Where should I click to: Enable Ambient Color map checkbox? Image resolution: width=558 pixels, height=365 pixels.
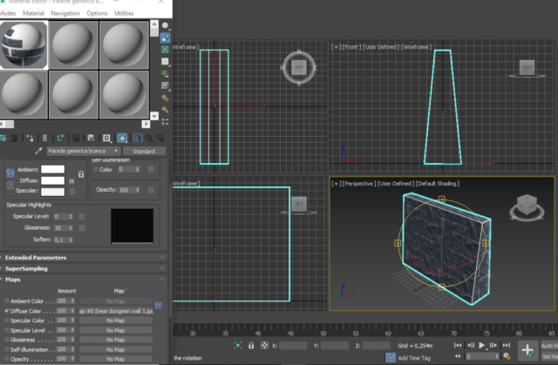[x=7, y=301]
